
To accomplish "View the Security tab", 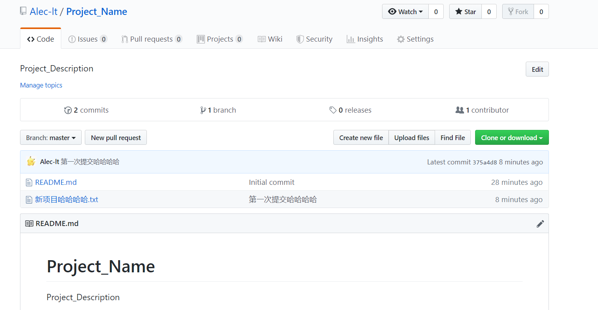I will click(314, 39).
